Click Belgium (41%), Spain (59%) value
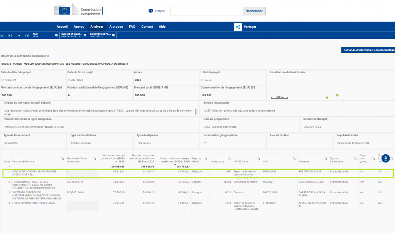The image size is (395, 236). coord(353,143)
